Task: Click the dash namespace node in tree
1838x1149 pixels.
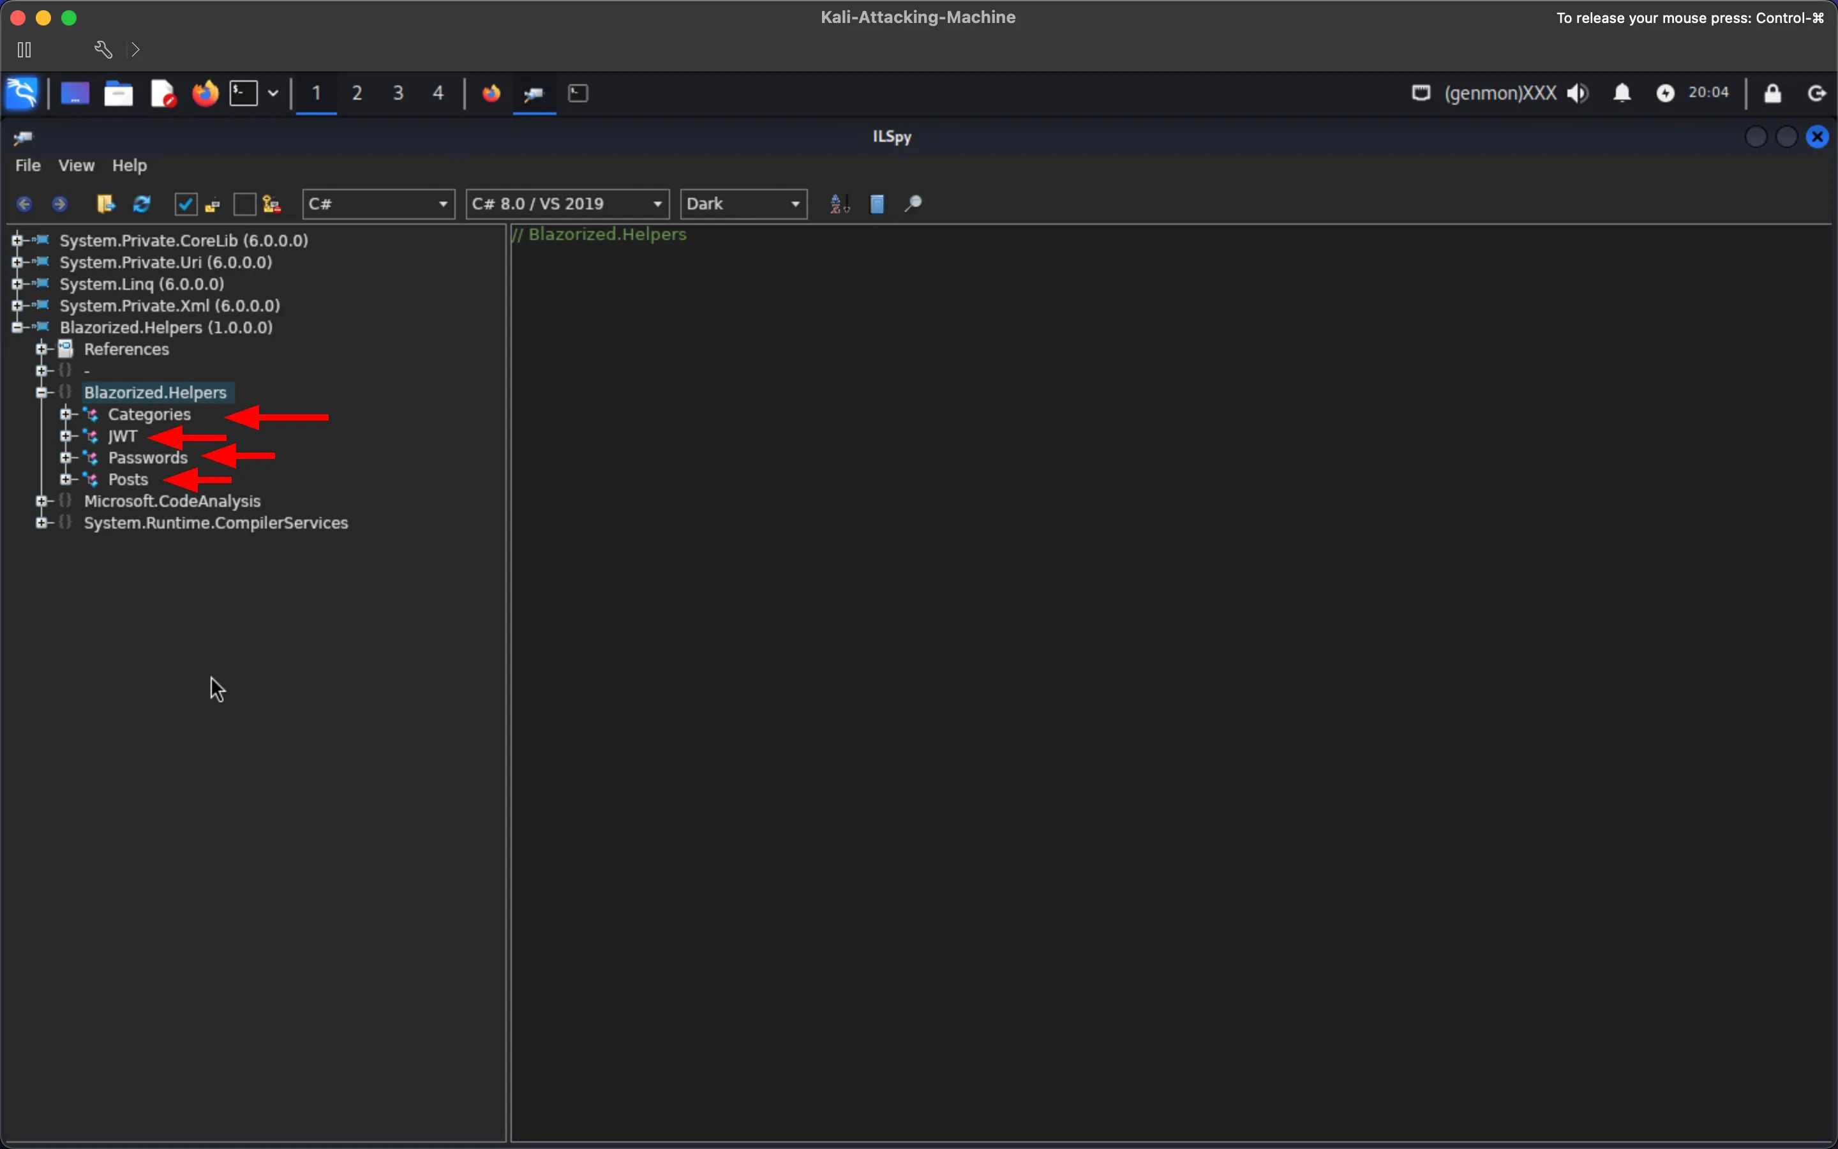Action: [x=87, y=371]
